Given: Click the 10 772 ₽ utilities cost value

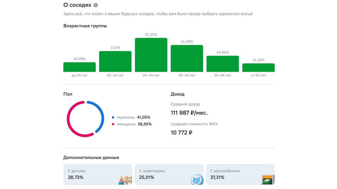Looking at the screenshot, I should [181, 132].
